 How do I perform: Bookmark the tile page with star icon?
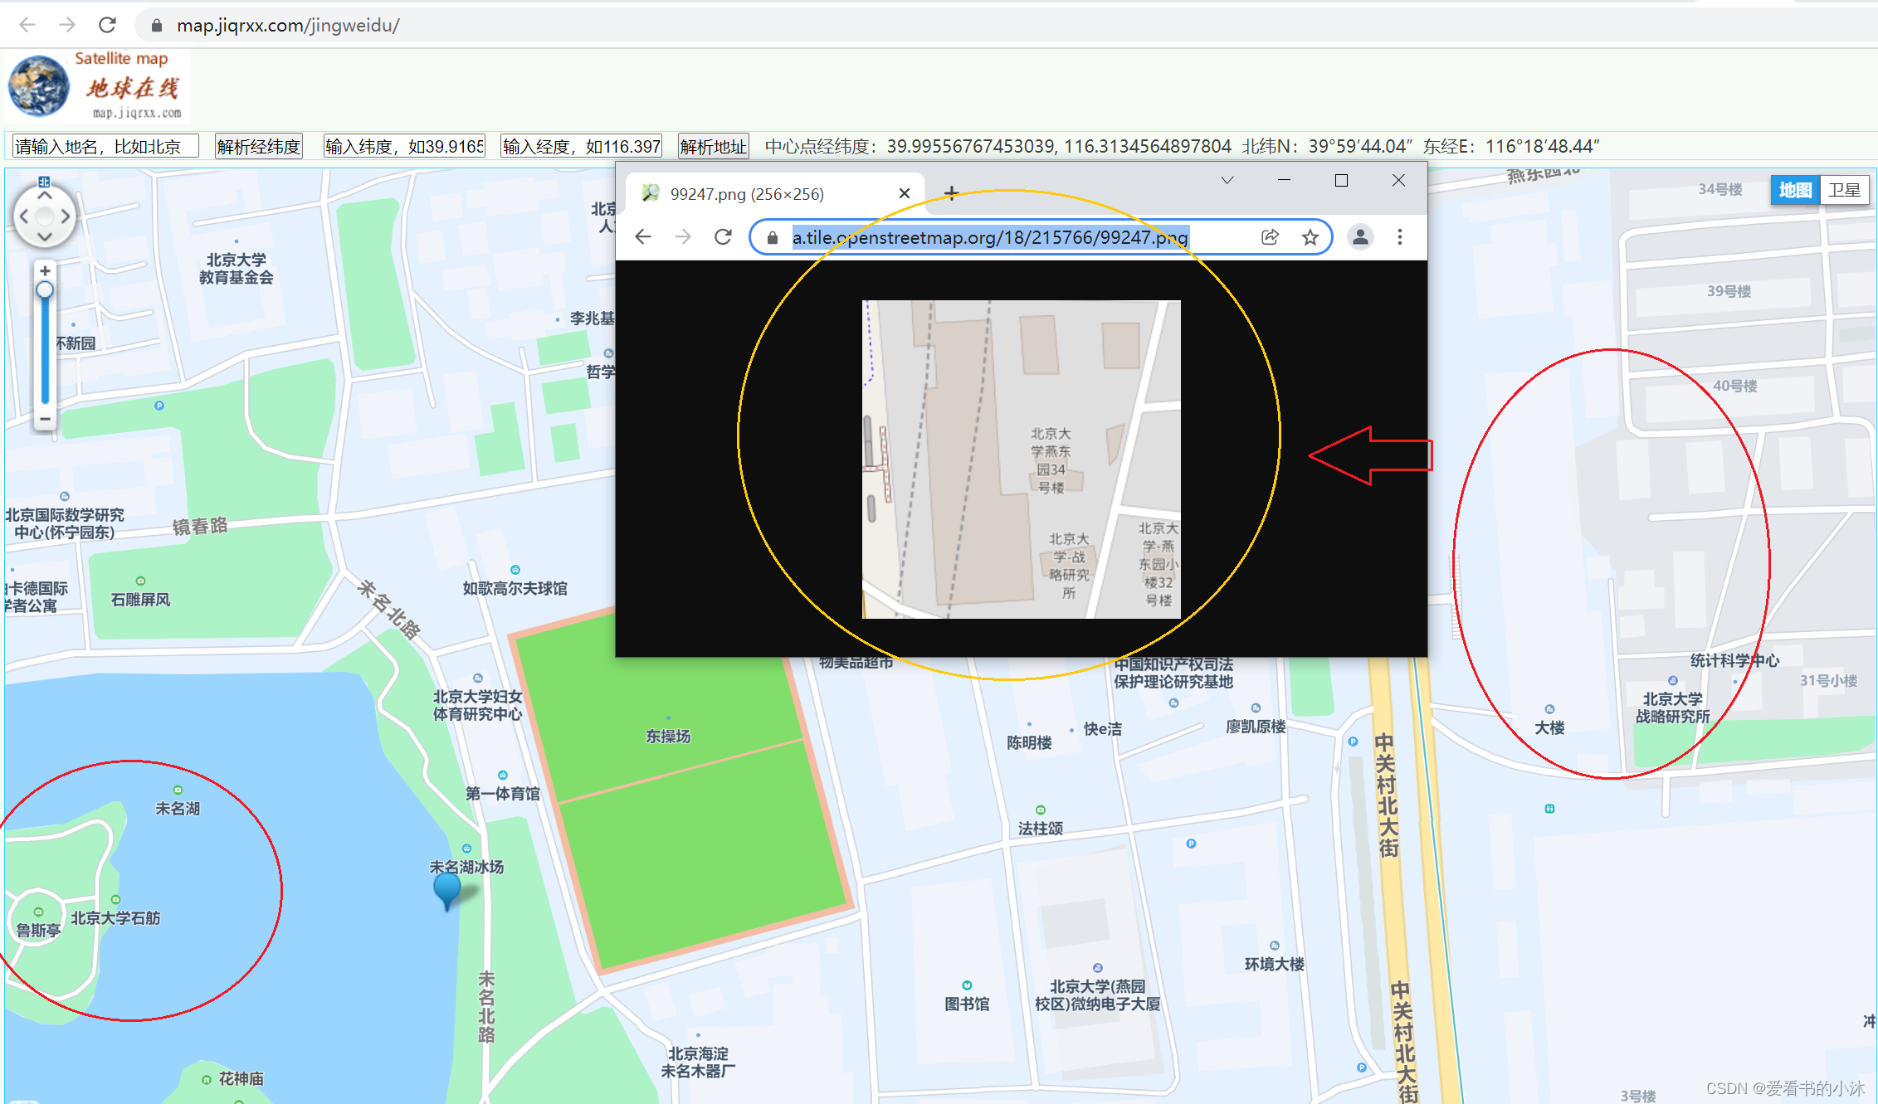(x=1310, y=237)
